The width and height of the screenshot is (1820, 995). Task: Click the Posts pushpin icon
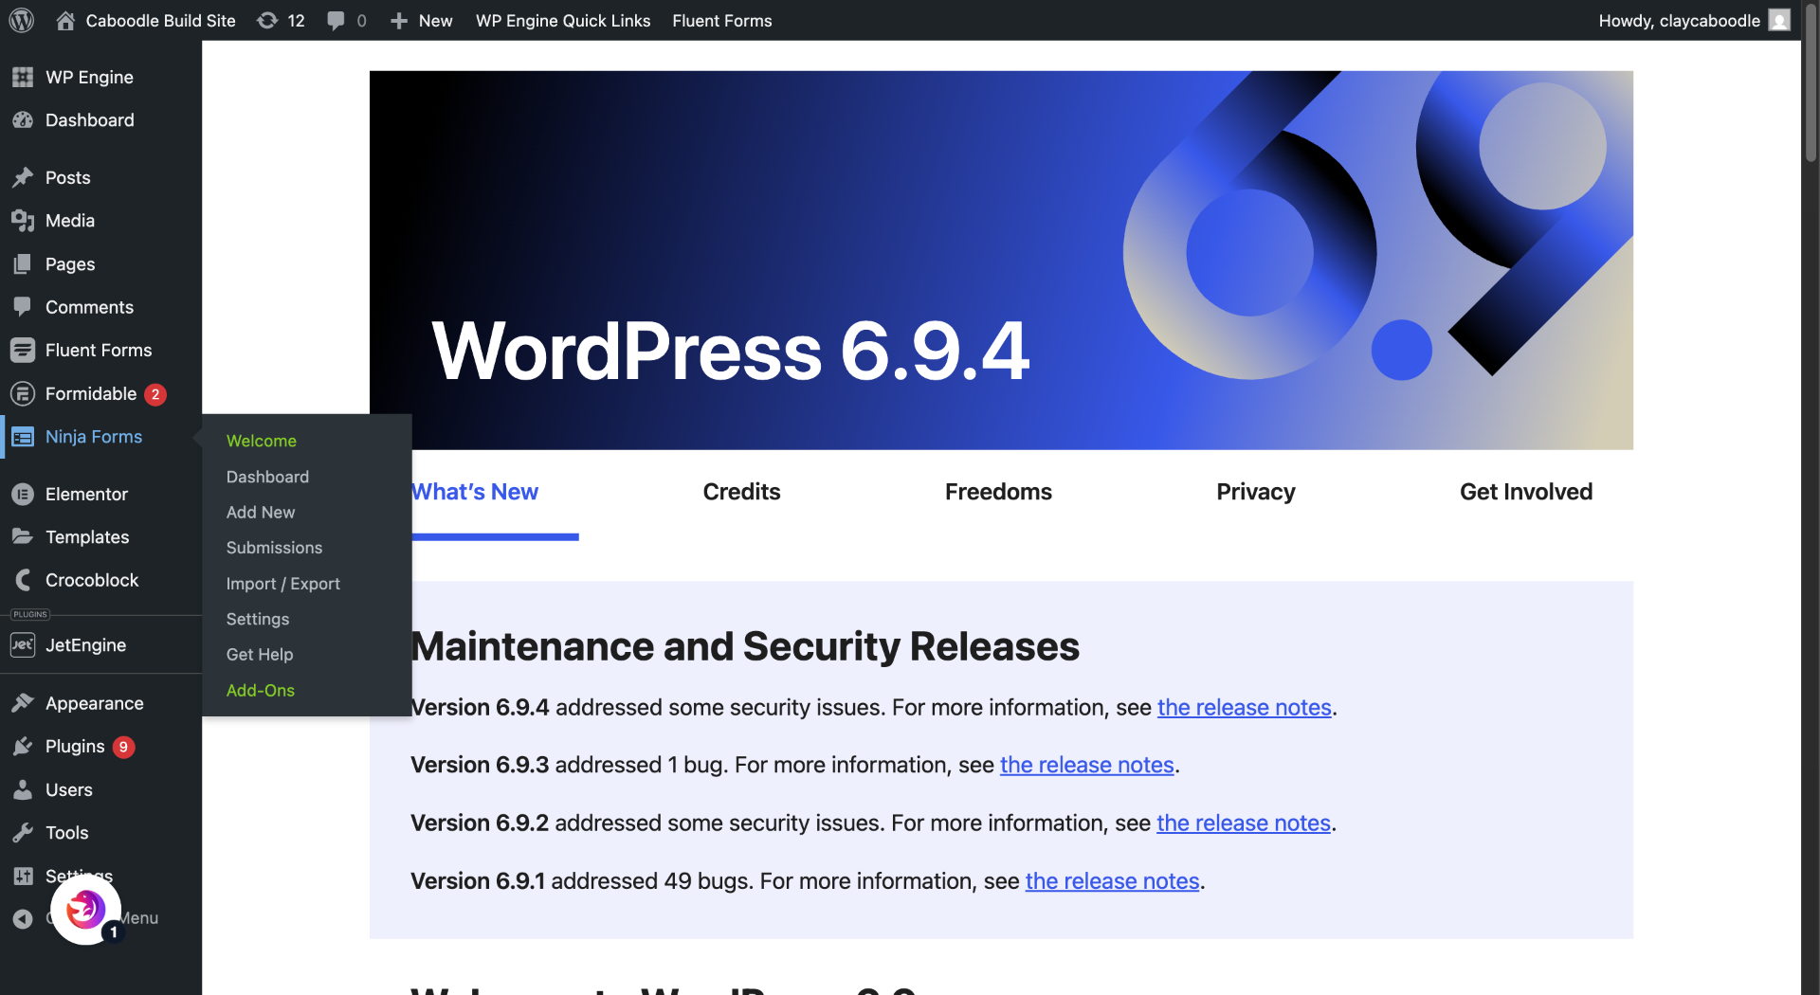(23, 177)
